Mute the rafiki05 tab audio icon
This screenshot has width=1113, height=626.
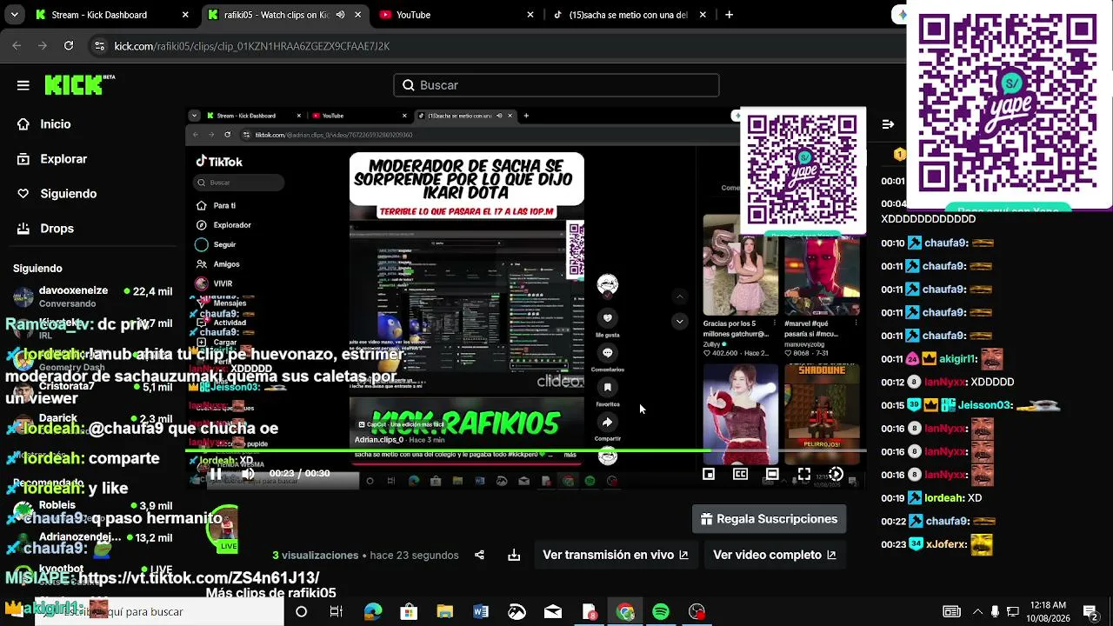coord(340,15)
